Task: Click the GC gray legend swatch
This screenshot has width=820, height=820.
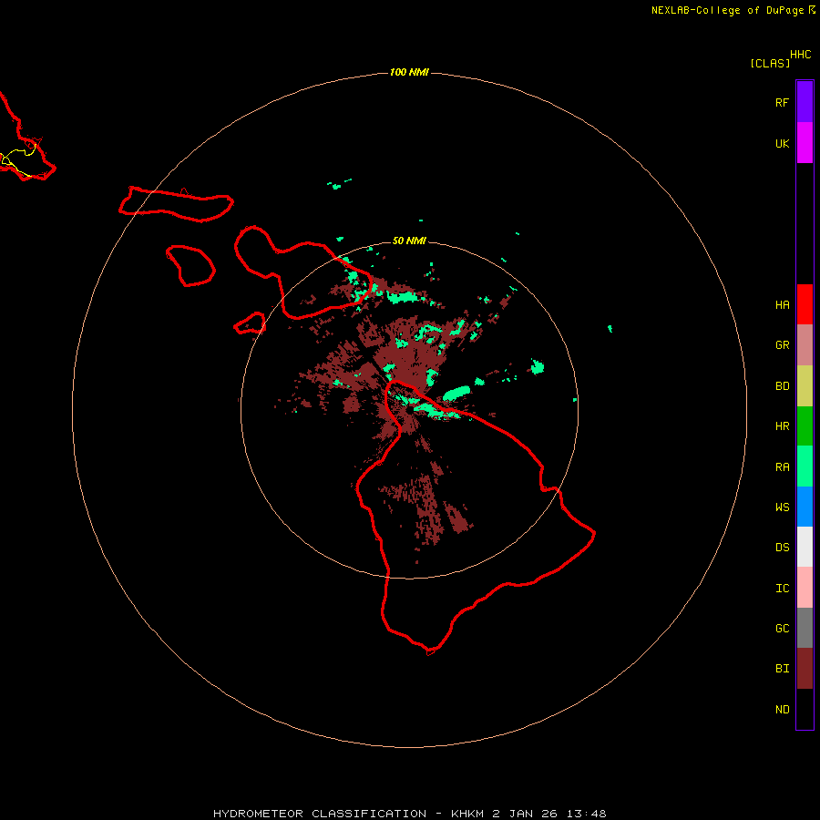Action: 805,628
